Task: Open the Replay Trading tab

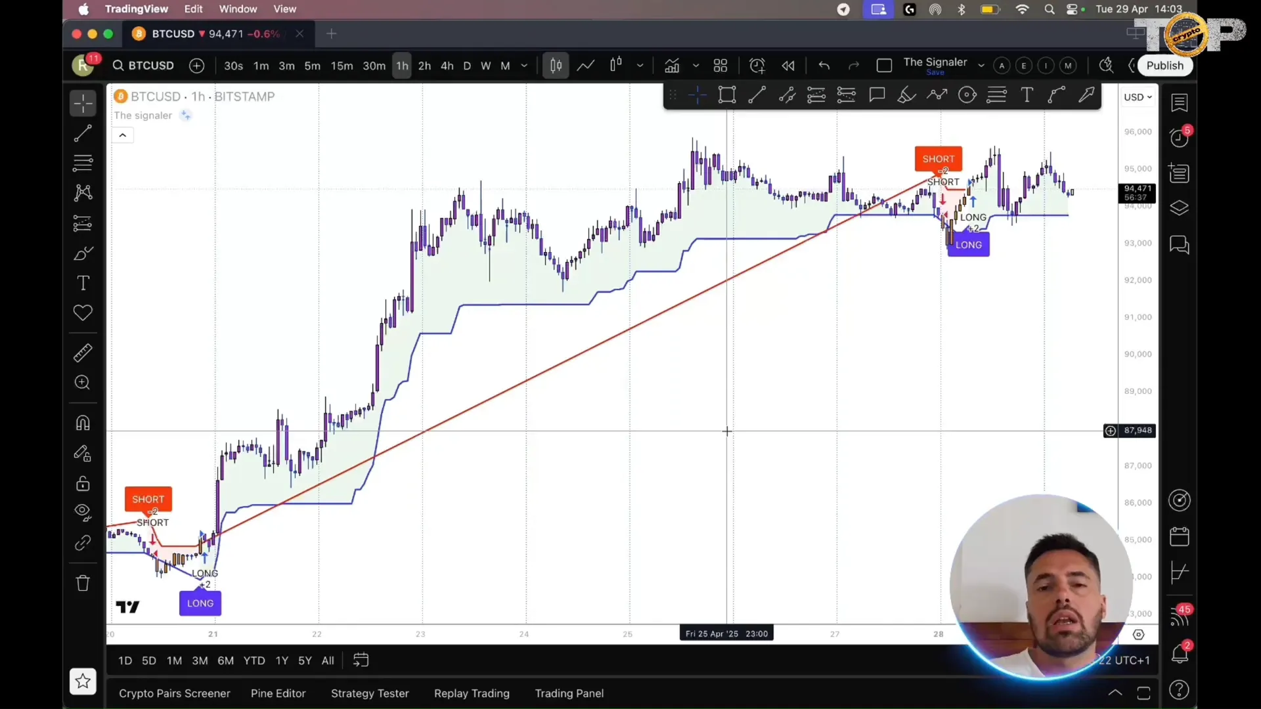Action: 472,693
